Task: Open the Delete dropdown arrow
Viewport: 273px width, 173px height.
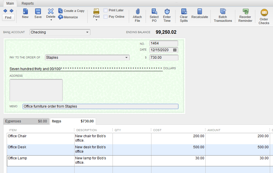Action: click(51, 20)
